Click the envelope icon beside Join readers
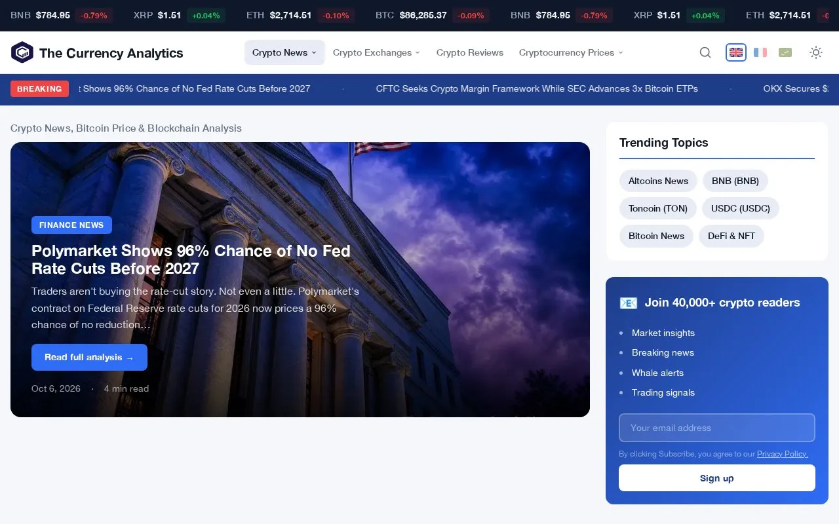This screenshot has height=524, width=839. (628, 303)
